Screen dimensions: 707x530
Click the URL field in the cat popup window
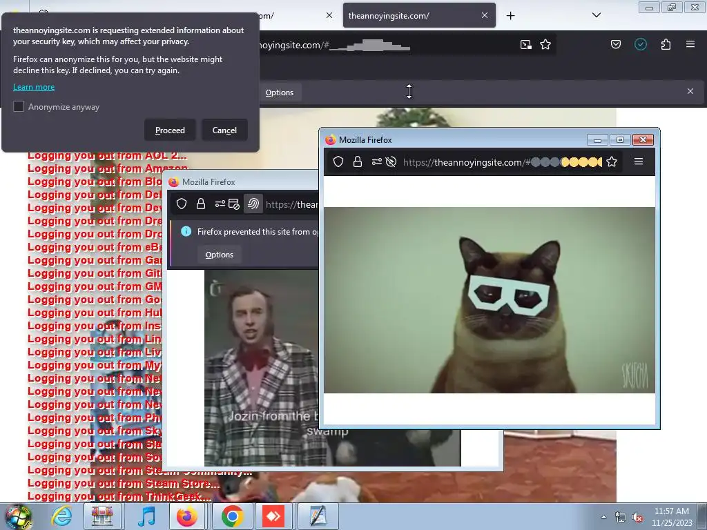click(x=503, y=162)
